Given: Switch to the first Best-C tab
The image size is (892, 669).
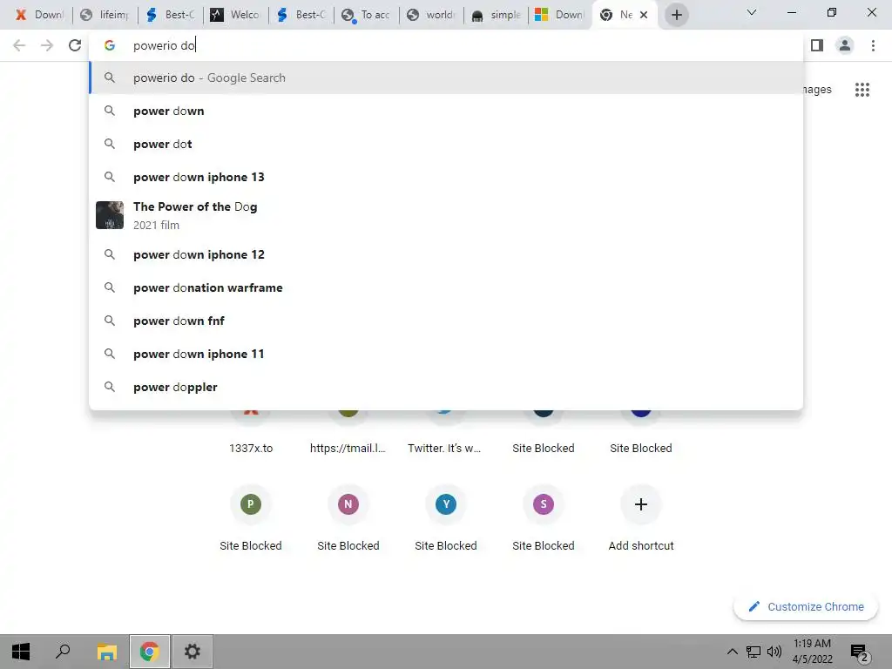Looking at the screenshot, I should (171, 15).
